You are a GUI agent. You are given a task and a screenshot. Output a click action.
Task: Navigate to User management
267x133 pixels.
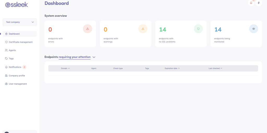click(x=18, y=84)
